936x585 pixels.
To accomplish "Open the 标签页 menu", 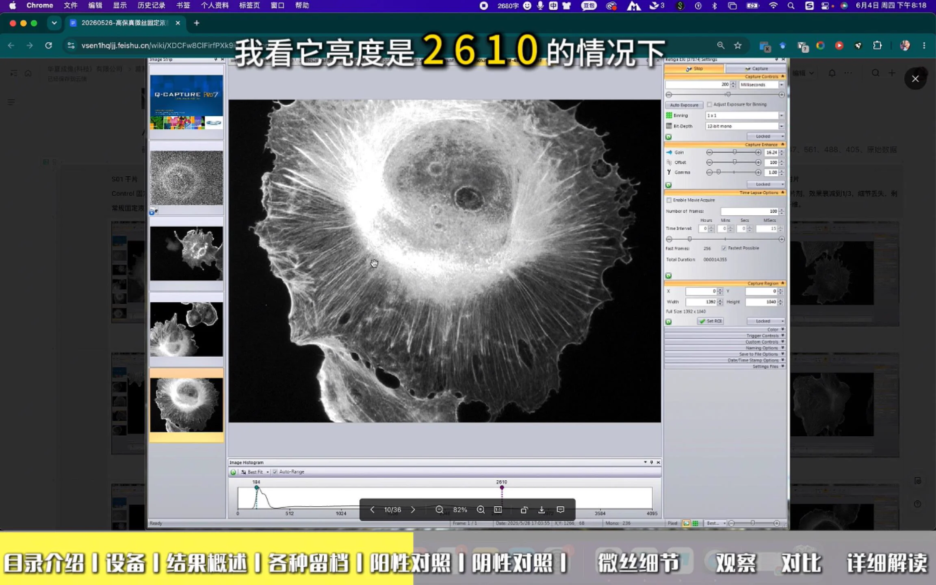I will [249, 5].
